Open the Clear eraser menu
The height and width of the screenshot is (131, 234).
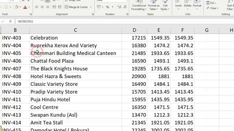click(212, 8)
